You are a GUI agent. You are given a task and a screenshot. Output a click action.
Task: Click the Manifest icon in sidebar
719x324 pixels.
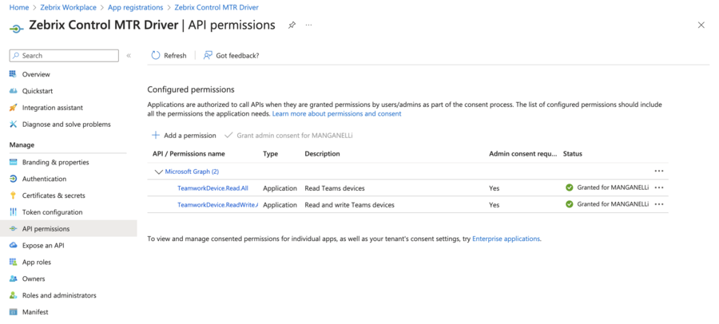point(14,312)
